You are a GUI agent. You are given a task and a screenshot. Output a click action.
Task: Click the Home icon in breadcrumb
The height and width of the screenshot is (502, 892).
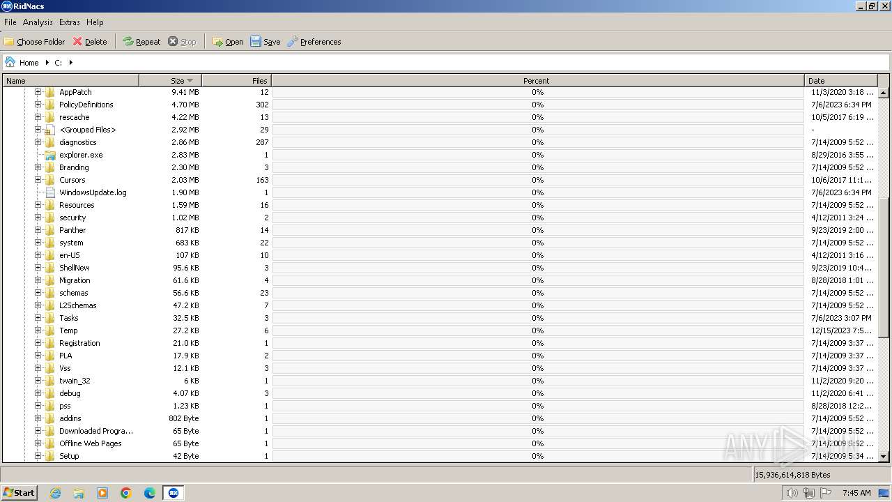tap(10, 62)
